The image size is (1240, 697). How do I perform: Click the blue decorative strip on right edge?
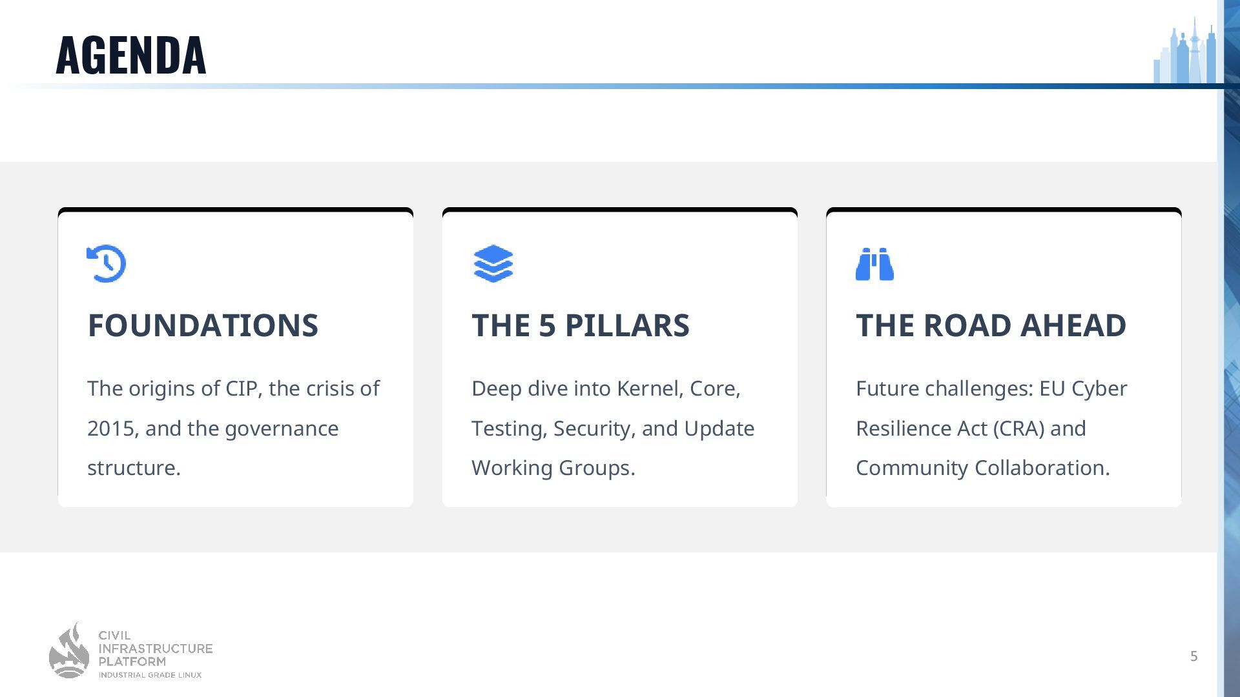pyautogui.click(x=1231, y=387)
